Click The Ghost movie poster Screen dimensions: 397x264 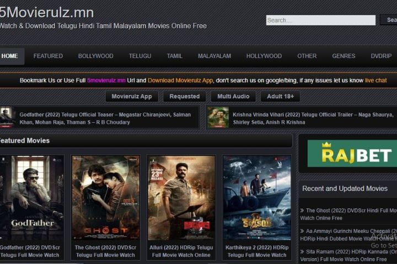tap(105, 198)
